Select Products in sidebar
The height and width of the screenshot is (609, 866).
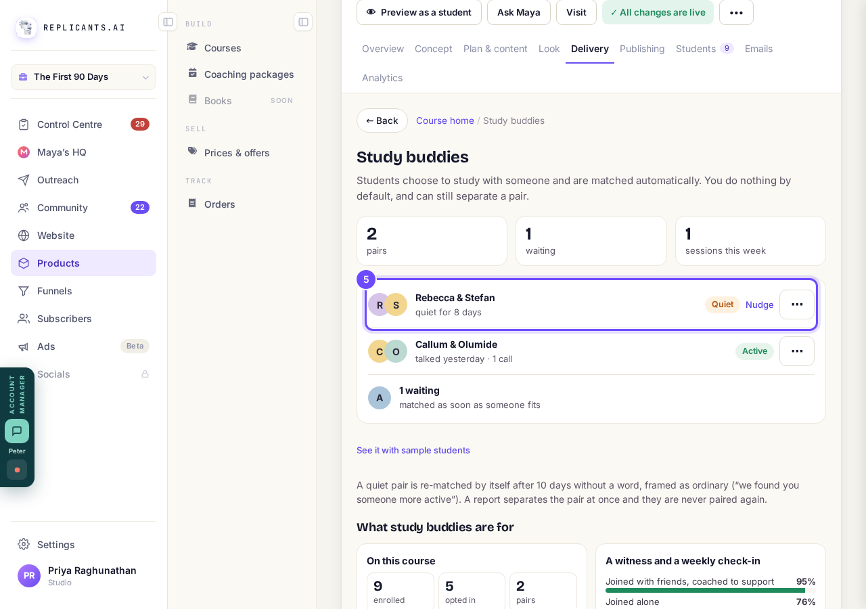tap(83, 263)
